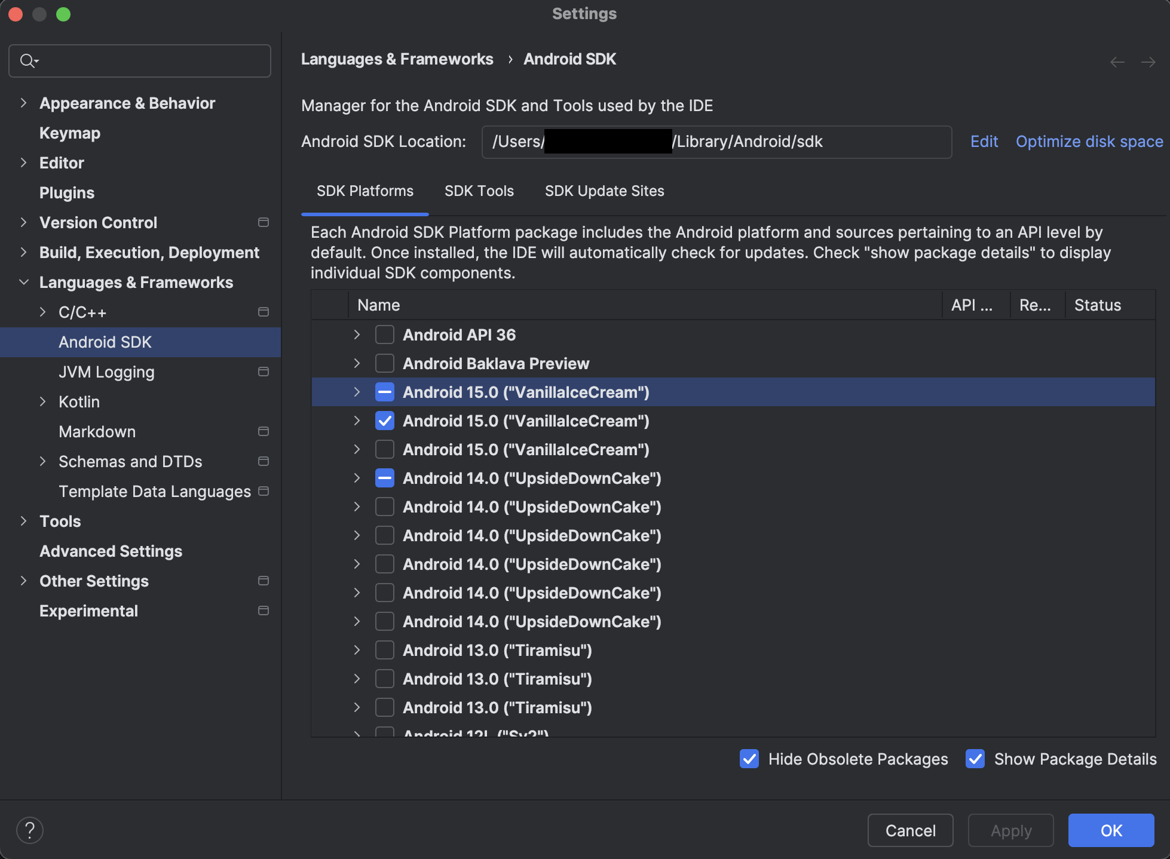Switch to the SDK Tools tab
Viewport: 1170px width, 859px height.
479,191
